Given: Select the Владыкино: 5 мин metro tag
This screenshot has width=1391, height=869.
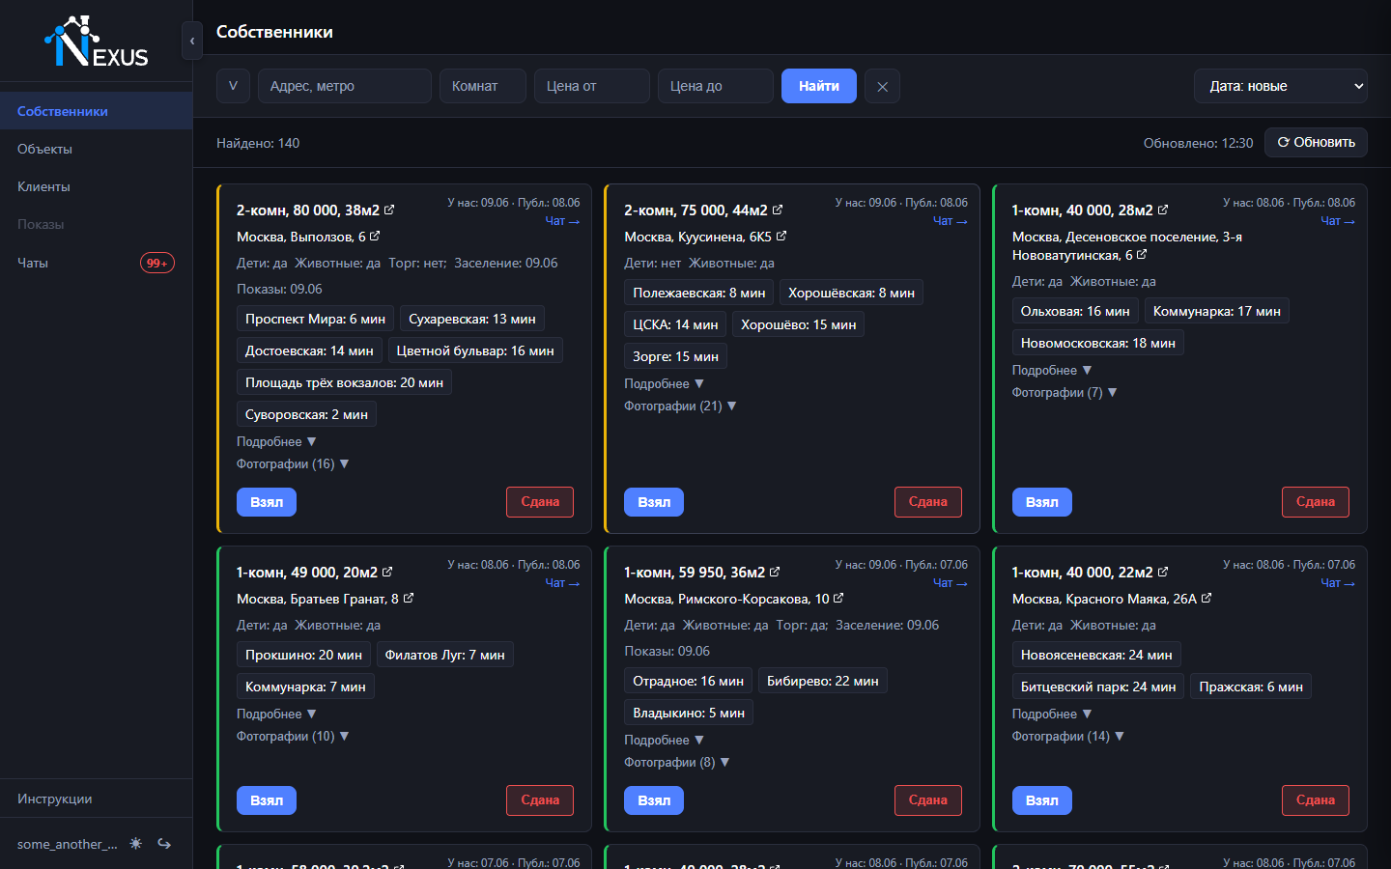Looking at the screenshot, I should click(689, 713).
